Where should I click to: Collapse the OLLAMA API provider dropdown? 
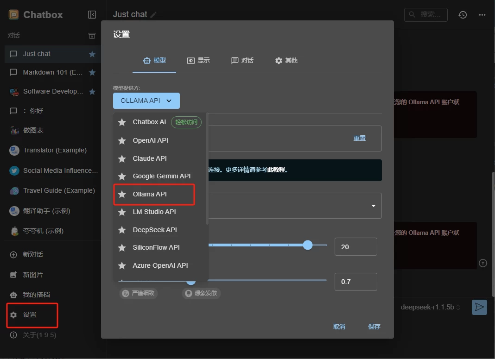146,101
